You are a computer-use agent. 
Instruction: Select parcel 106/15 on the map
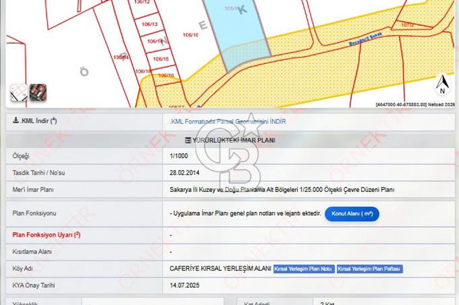pyautogui.click(x=161, y=59)
